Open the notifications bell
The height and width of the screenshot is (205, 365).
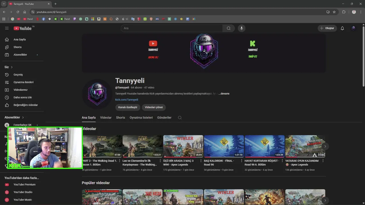(x=342, y=28)
